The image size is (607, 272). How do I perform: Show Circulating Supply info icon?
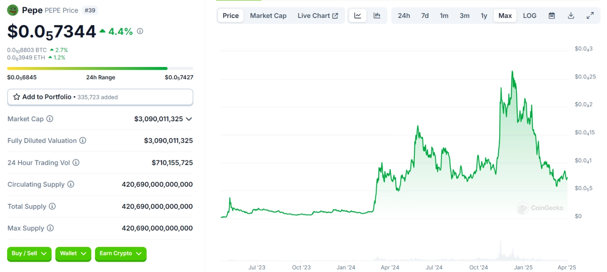(x=71, y=184)
